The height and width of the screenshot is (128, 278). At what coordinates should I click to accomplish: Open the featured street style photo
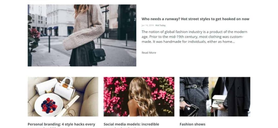click(x=82, y=36)
